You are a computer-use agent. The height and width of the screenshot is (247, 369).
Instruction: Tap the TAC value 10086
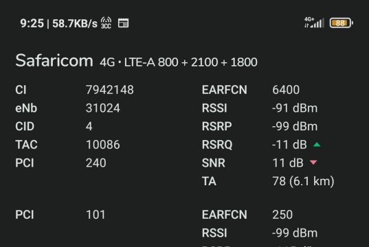(x=103, y=145)
